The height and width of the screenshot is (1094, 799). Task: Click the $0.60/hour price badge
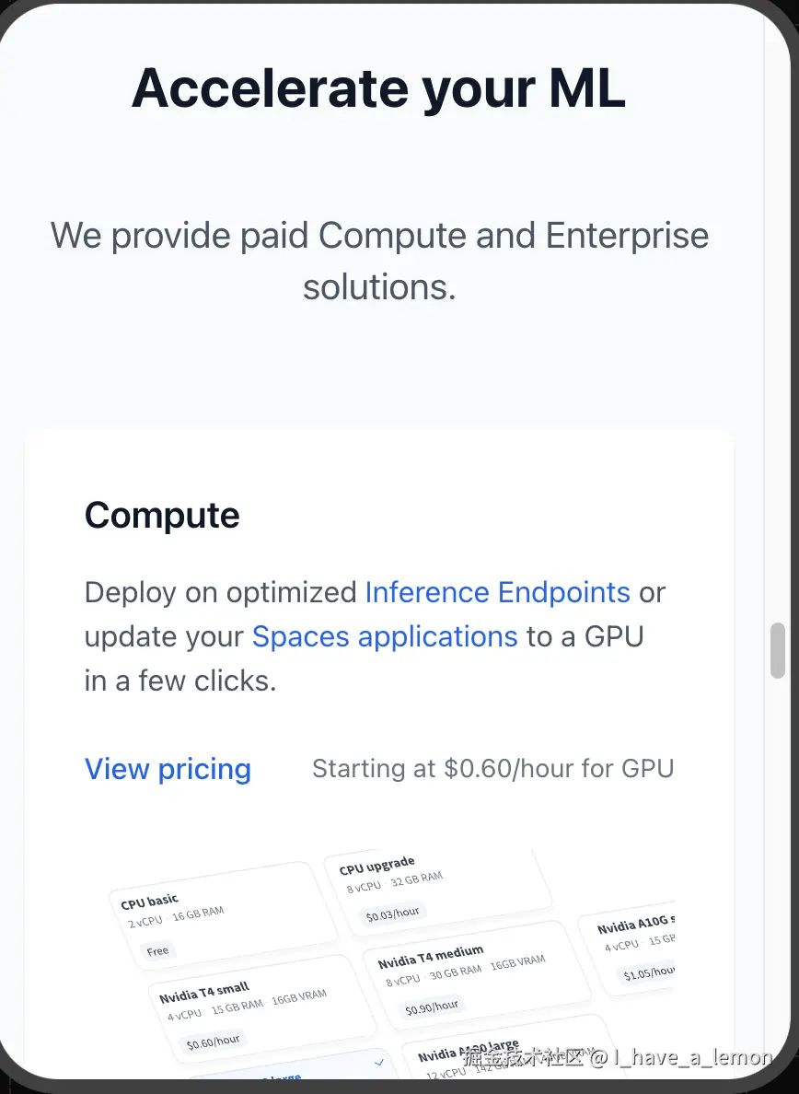pyautogui.click(x=213, y=1042)
